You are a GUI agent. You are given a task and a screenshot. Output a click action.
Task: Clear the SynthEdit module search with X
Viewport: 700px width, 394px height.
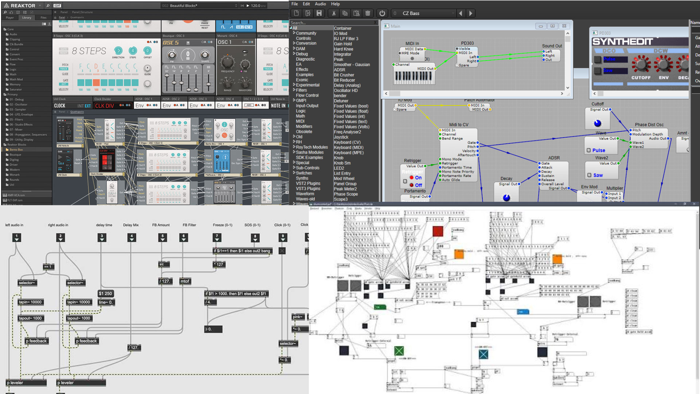[375, 23]
